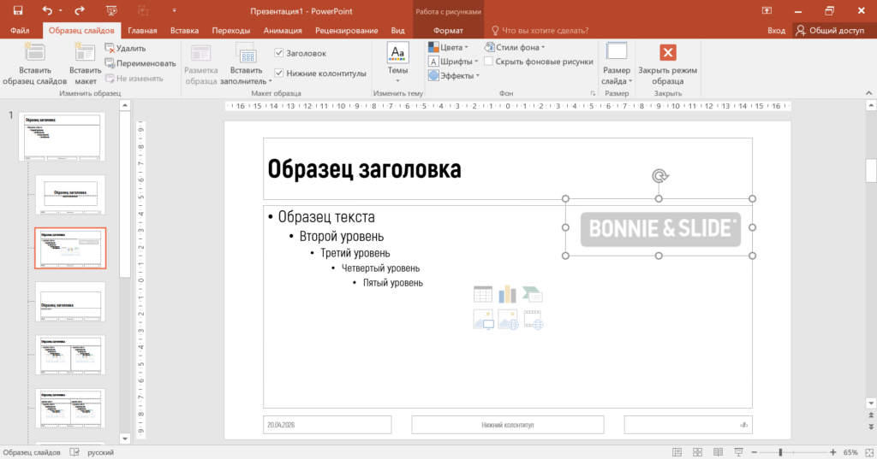
Task: Open the Вставка ribbon tab
Action: coord(184,31)
